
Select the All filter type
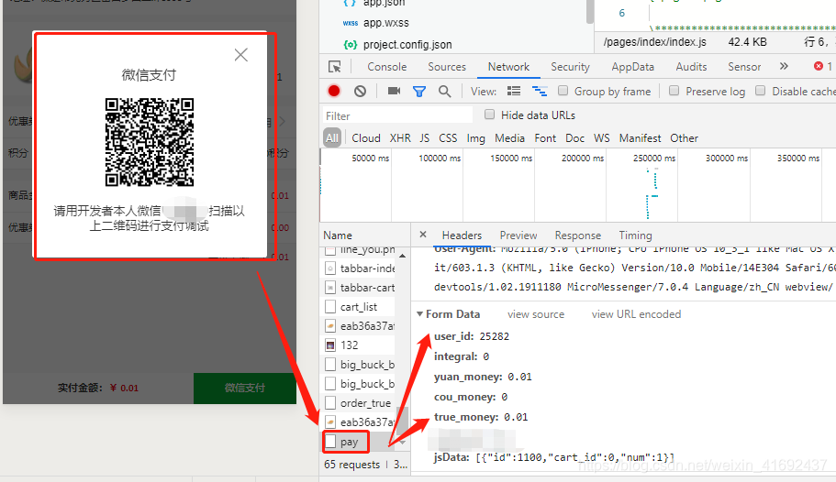pos(332,138)
